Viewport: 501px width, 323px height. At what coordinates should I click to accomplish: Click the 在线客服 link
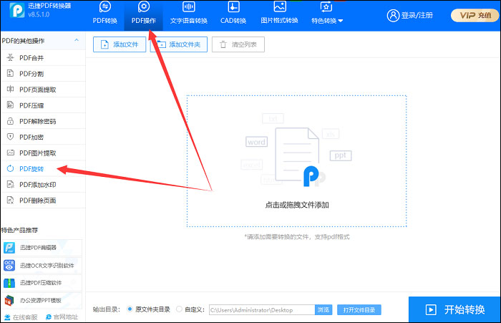pos(21,317)
